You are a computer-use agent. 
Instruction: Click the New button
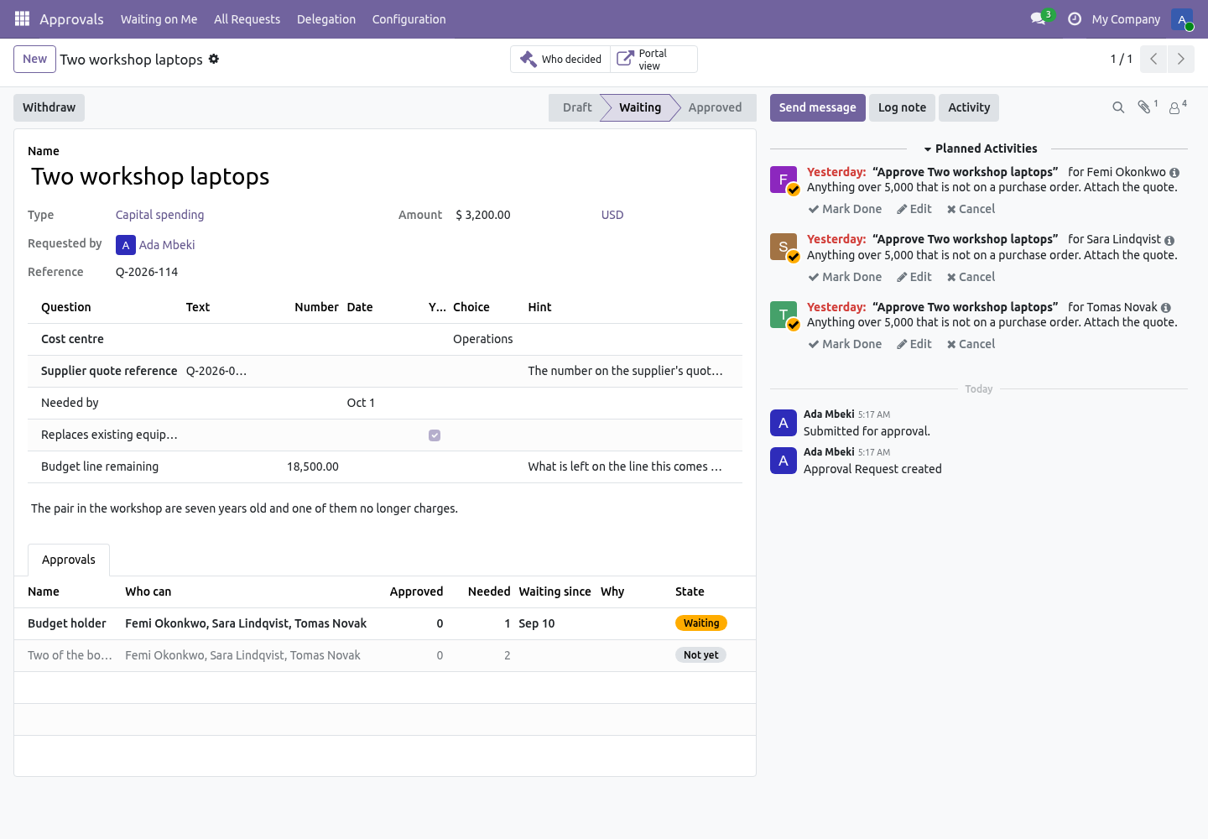tap(35, 59)
